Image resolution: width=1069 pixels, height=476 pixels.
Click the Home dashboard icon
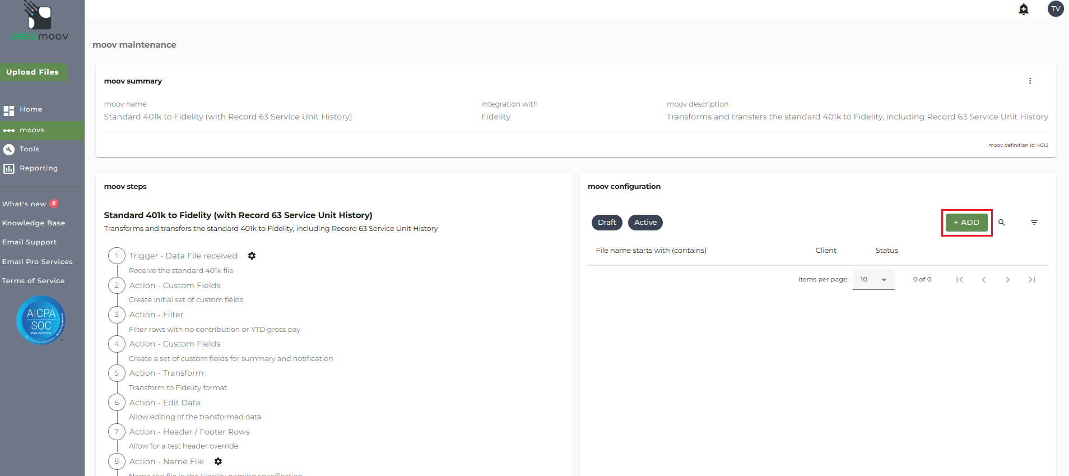pos(8,110)
